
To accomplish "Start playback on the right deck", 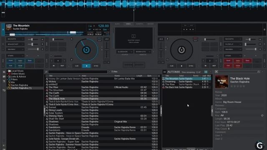I will [x=181, y=66].
